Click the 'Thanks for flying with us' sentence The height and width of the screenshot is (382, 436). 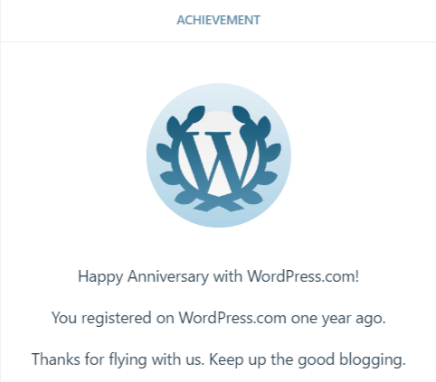(118, 359)
